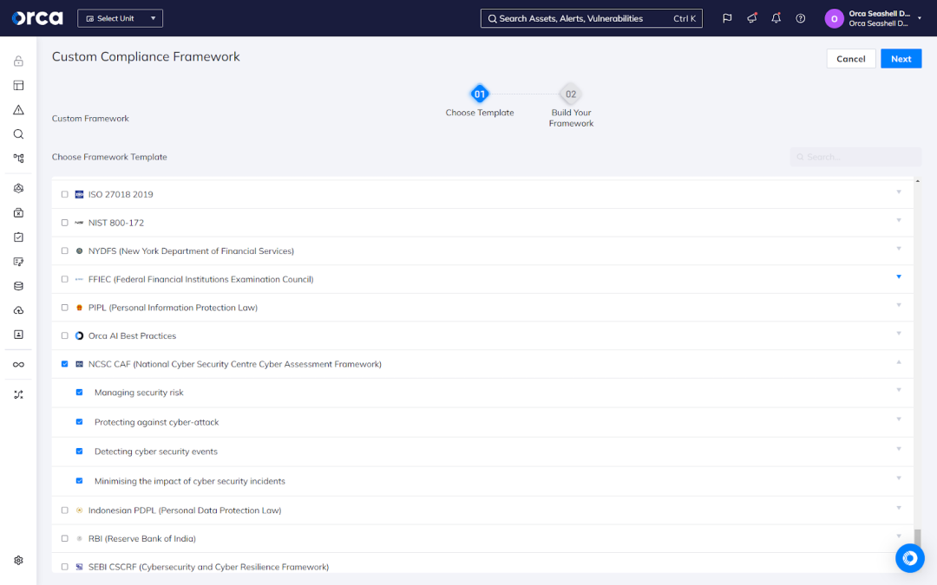The height and width of the screenshot is (585, 937).
Task: Check the NIST 800-172 checkbox
Action: (64, 223)
